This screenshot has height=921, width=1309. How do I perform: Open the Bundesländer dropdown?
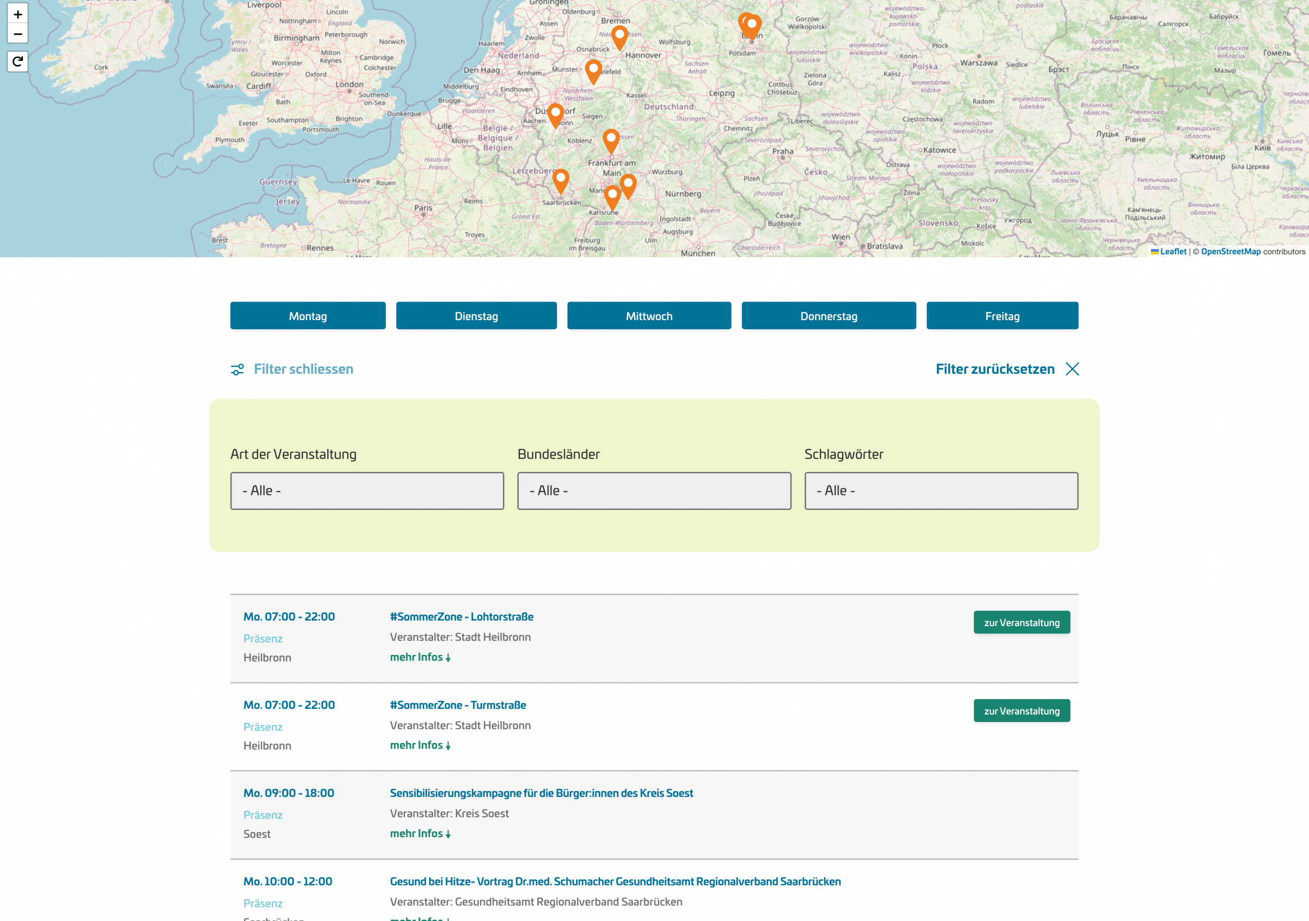coord(654,491)
